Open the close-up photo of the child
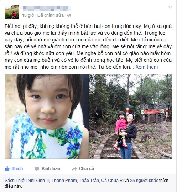The image size is (177, 192). [47, 116]
